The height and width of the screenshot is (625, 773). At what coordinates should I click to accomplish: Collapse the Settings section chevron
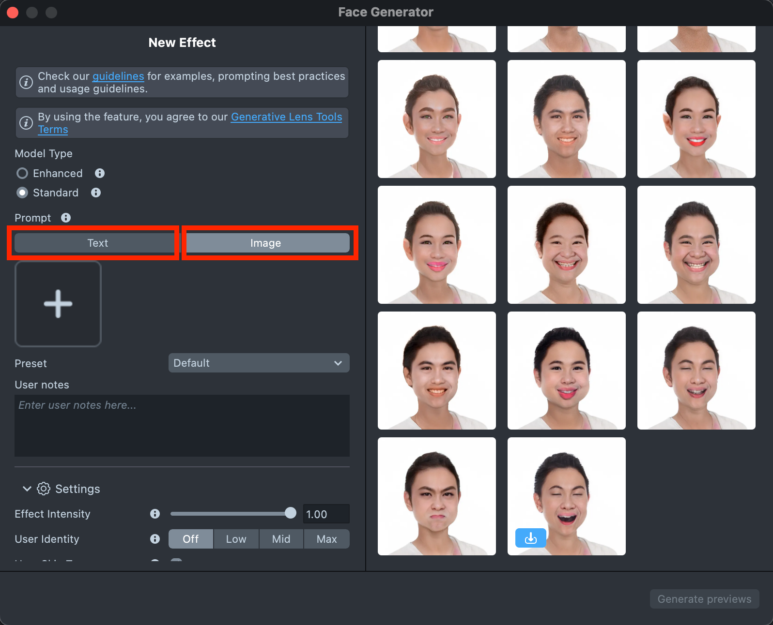(x=27, y=489)
